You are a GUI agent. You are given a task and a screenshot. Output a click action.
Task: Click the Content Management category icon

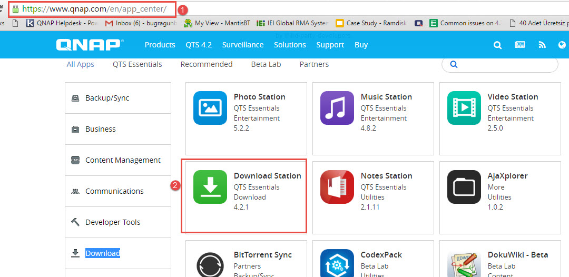coord(75,160)
